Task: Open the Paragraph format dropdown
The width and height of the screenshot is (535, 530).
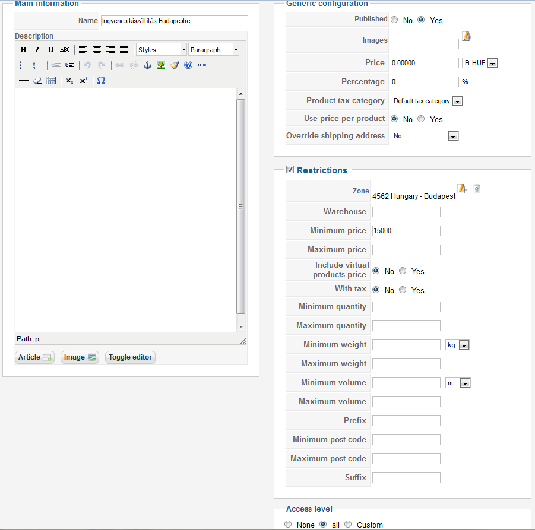Action: [x=214, y=50]
